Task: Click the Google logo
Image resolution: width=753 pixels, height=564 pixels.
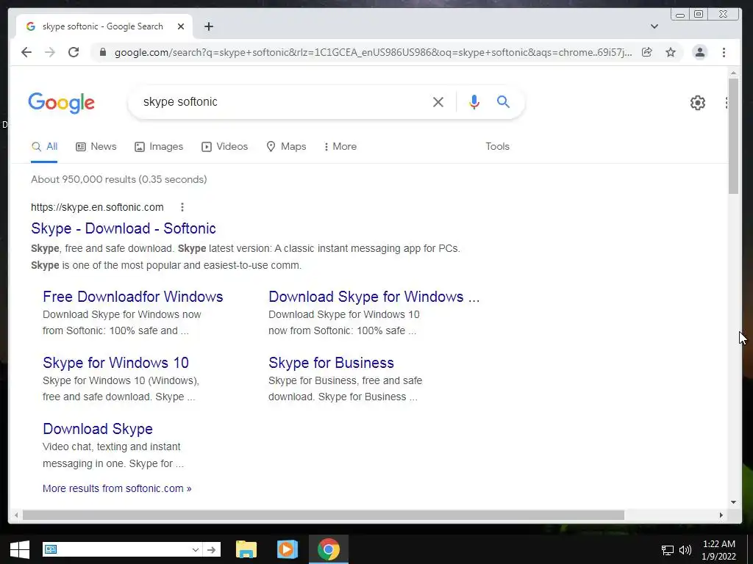Action: (62, 103)
